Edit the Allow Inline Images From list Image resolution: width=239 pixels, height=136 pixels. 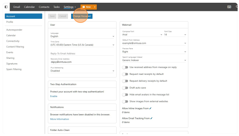(x=150, y=108)
